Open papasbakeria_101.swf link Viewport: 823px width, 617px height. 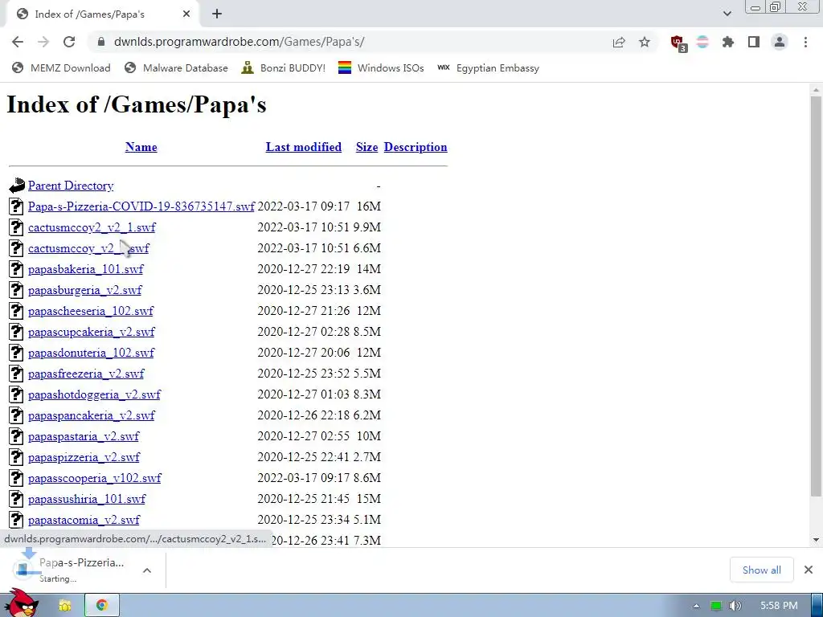(85, 269)
